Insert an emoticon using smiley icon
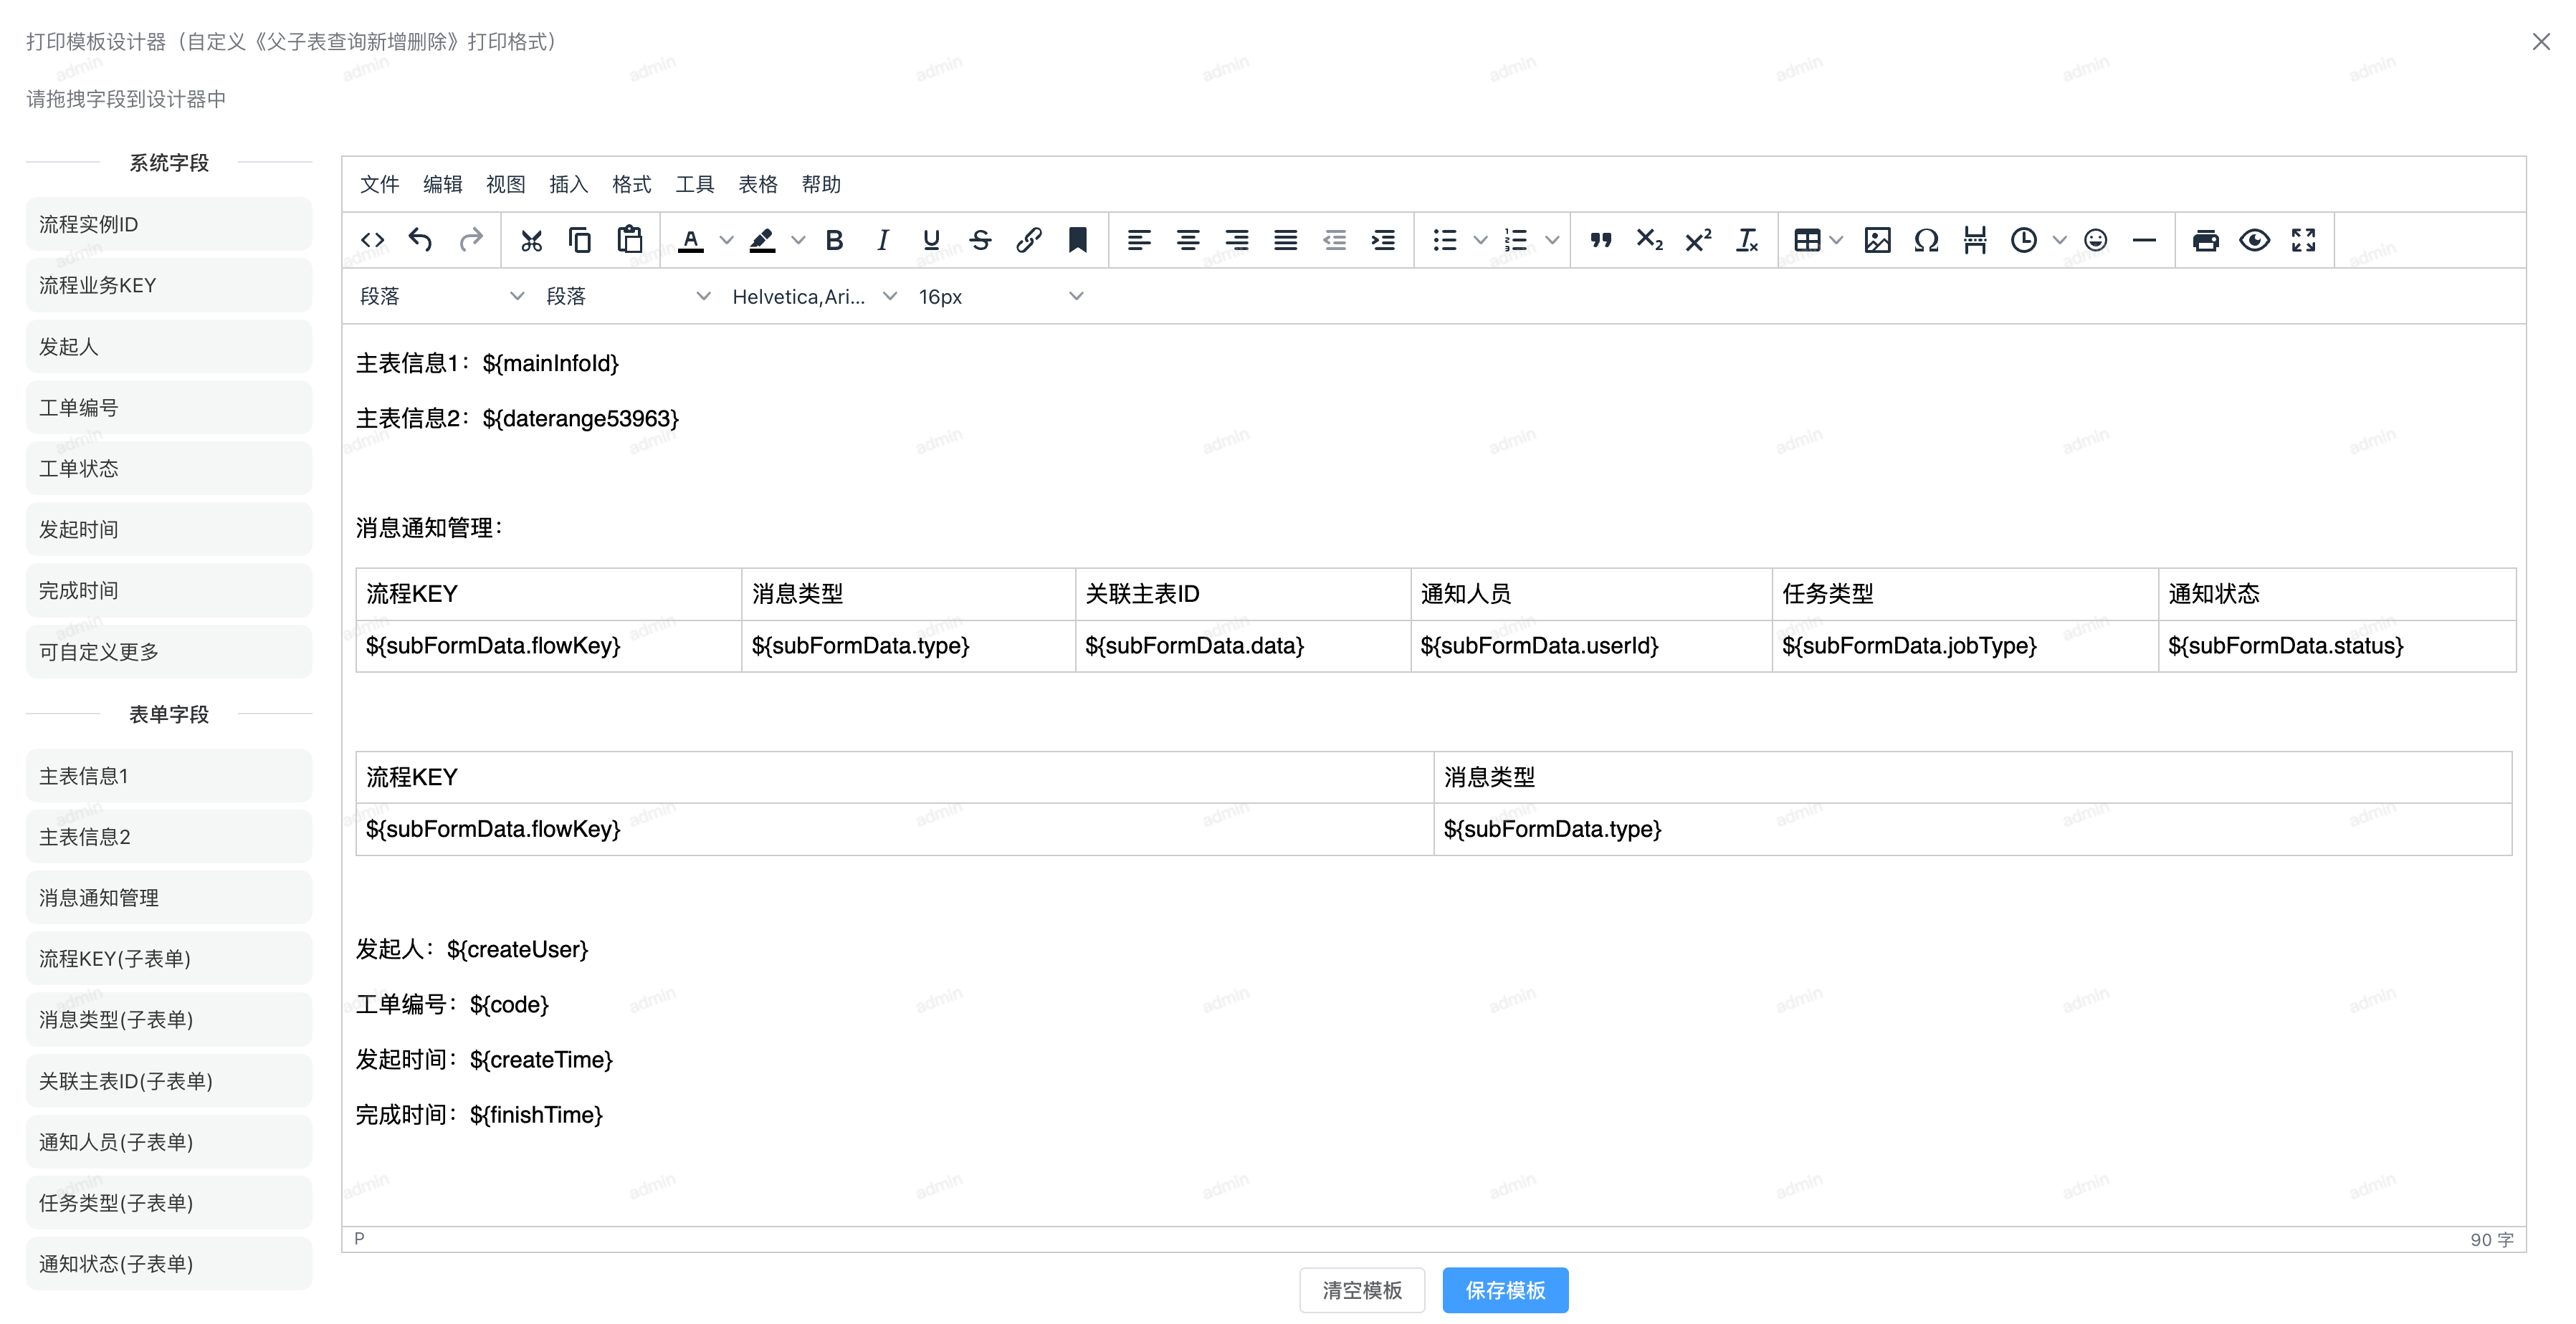 tap(2095, 240)
